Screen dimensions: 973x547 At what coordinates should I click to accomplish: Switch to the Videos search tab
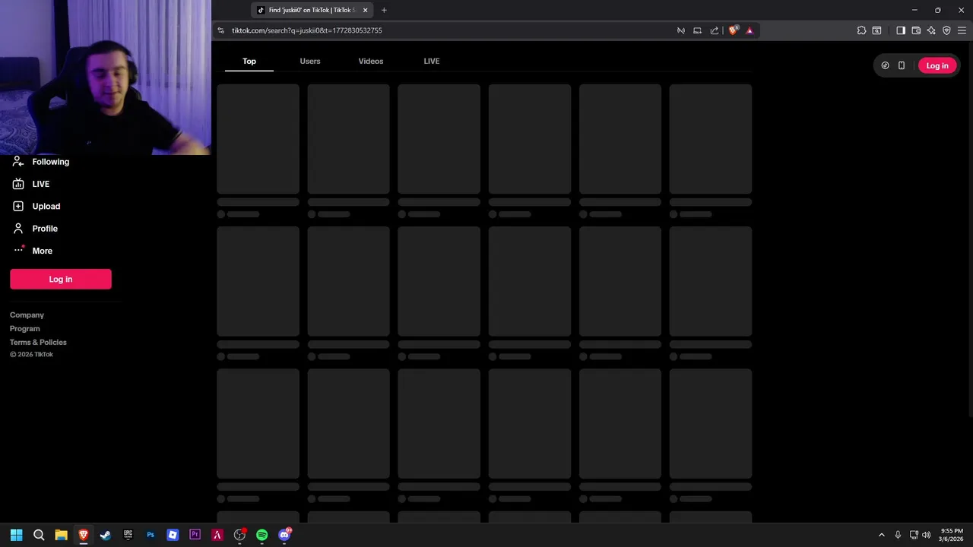(371, 61)
